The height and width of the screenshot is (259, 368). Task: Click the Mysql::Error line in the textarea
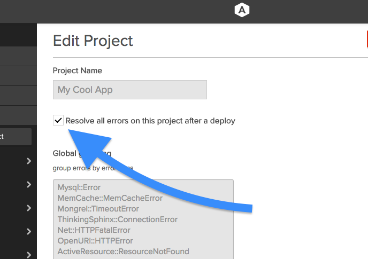click(x=79, y=187)
